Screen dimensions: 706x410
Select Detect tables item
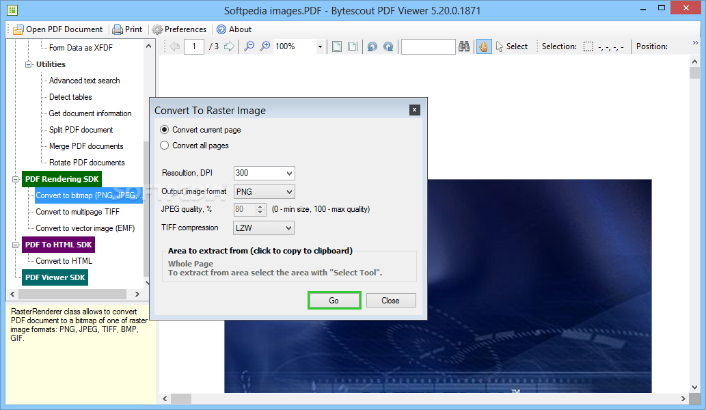(70, 97)
